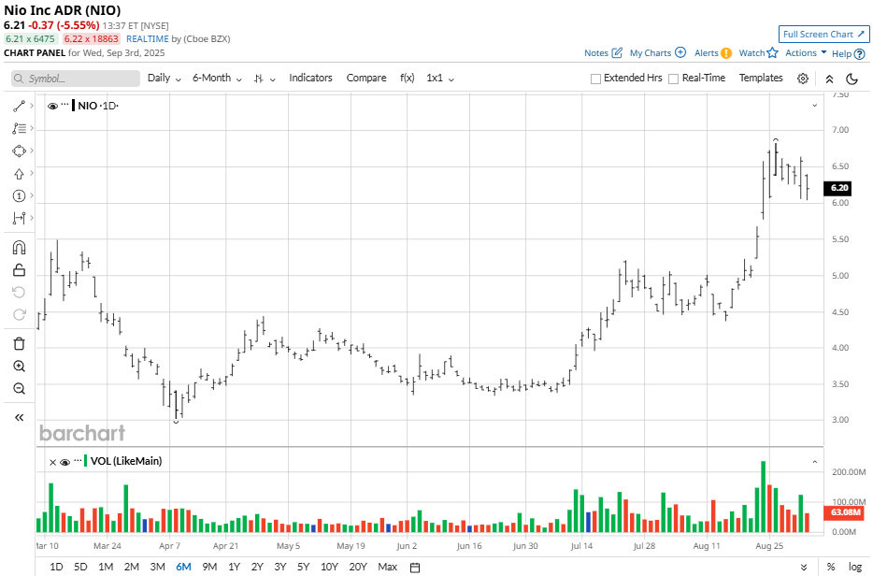Click the black NIO series color swatch
The image size is (873, 576).
click(74, 106)
